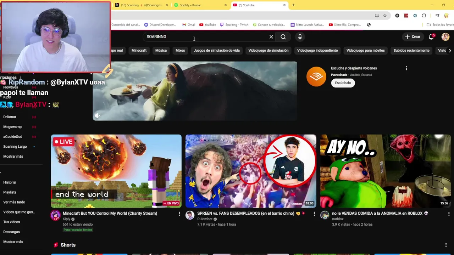This screenshot has height=255, width=454.
Task: Open the Gmail bookmark
Action: 189,25
